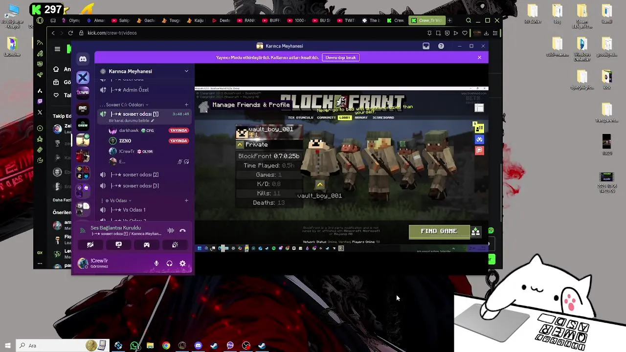Viewport: 626px width, 352px height.
Task: Toggle the Private party expander in BlockFront
Action: coord(240,145)
